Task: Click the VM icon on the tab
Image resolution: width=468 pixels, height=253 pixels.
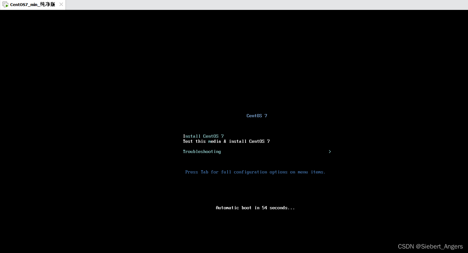Action: tap(5, 5)
